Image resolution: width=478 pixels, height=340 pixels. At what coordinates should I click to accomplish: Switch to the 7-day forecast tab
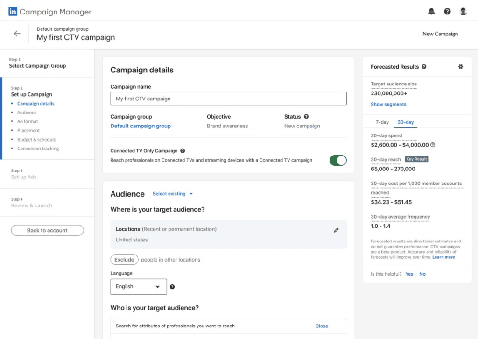point(382,122)
